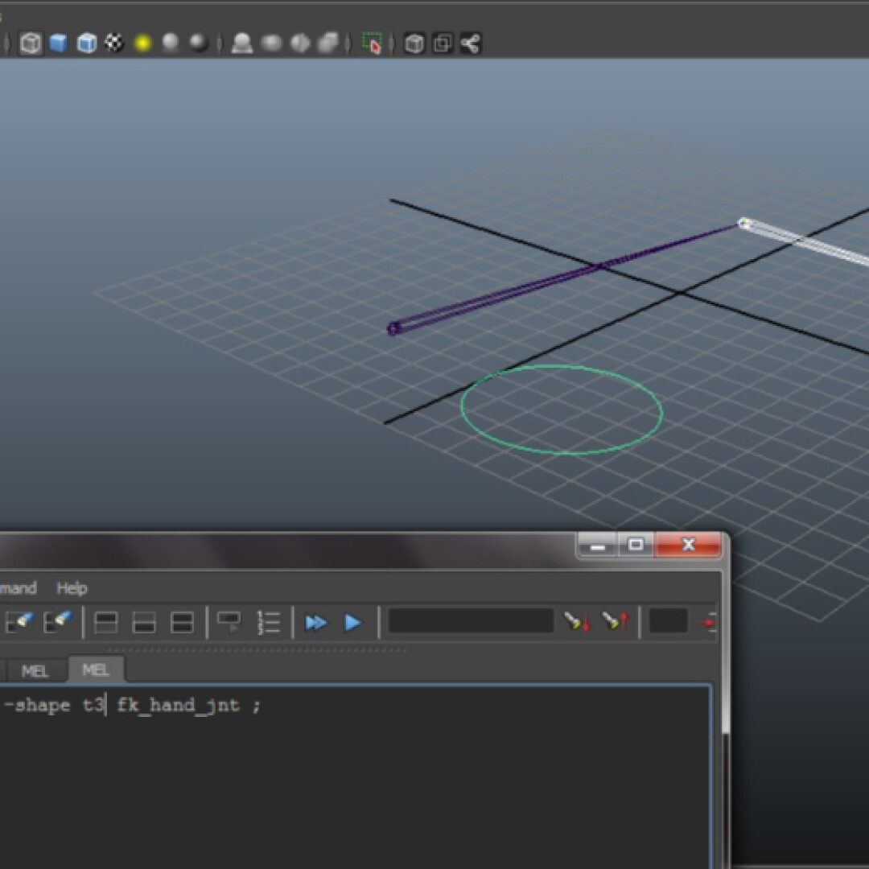The width and height of the screenshot is (869, 869).
Task: Run script with single play arrow
Action: pos(352,622)
